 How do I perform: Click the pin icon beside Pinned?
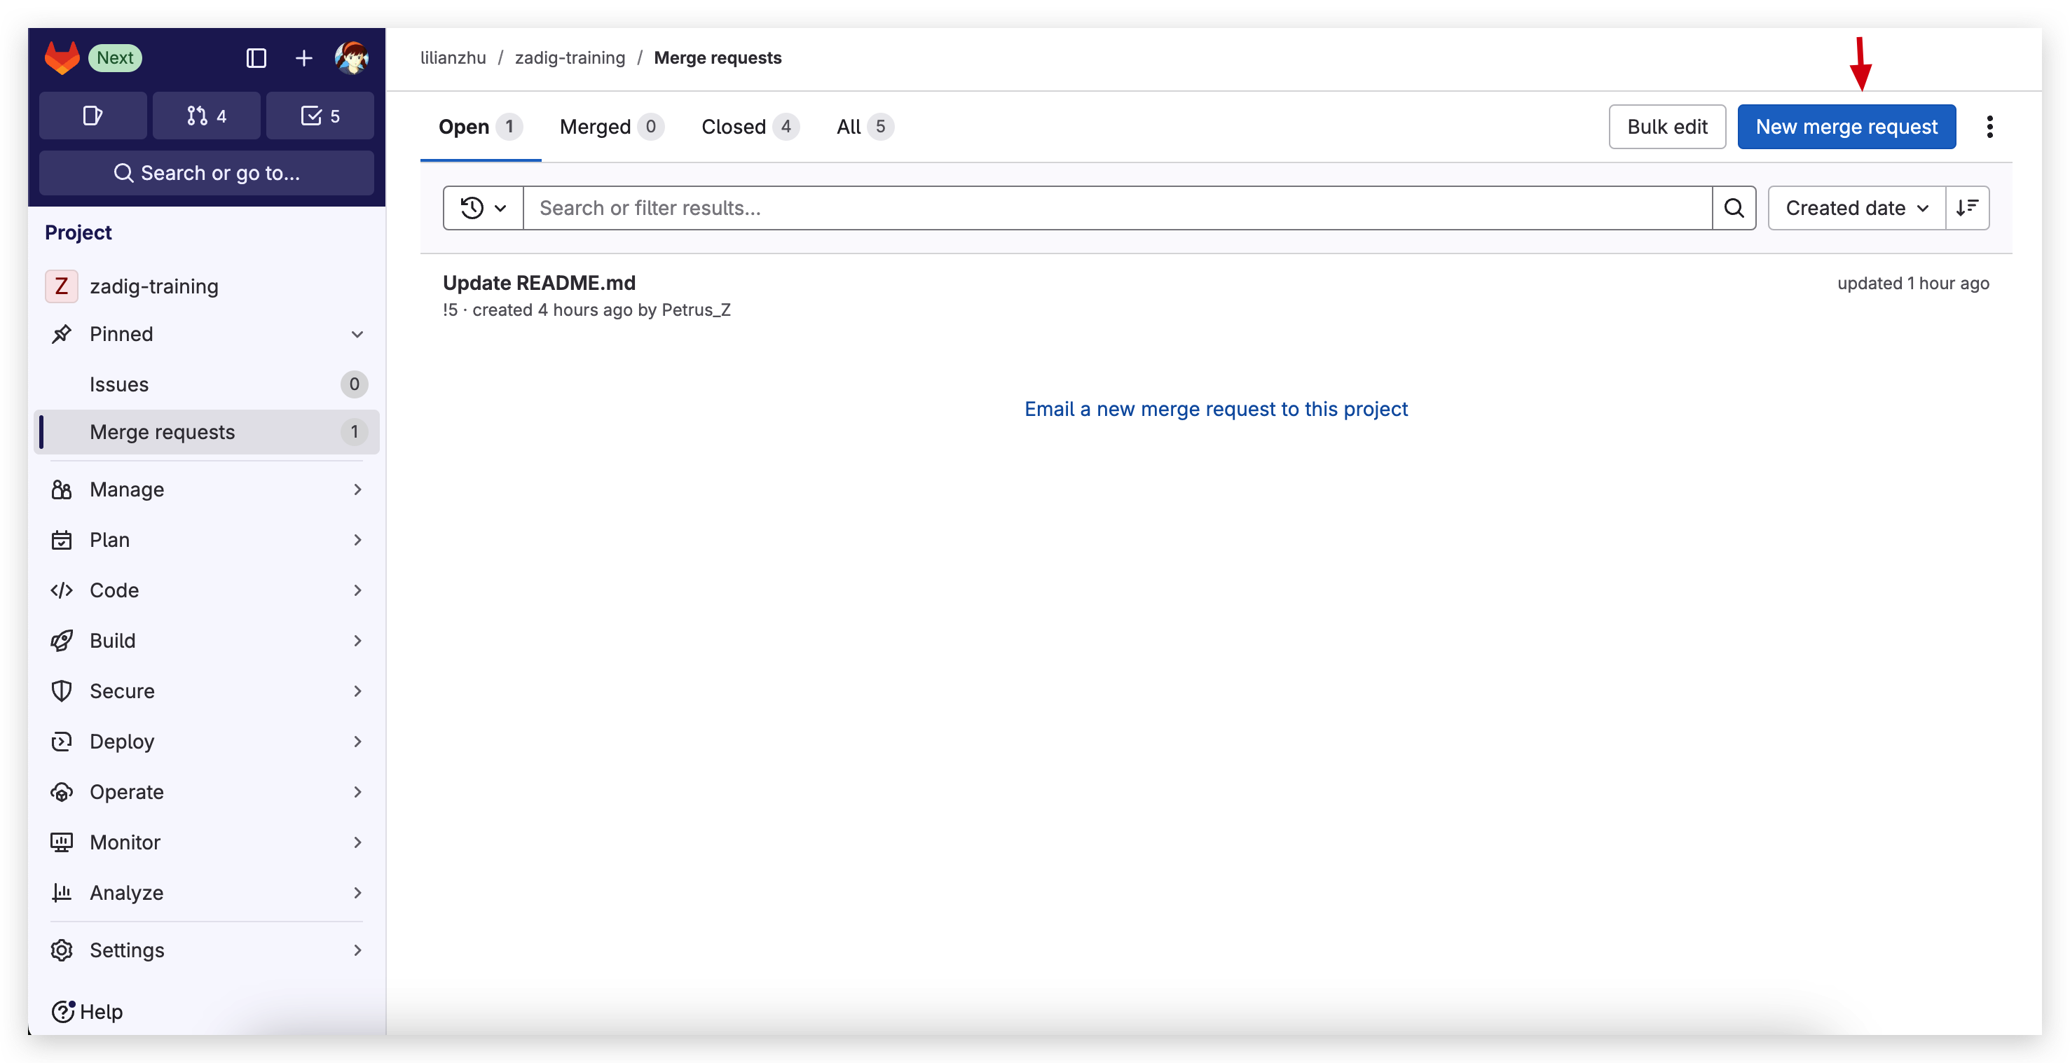point(61,334)
